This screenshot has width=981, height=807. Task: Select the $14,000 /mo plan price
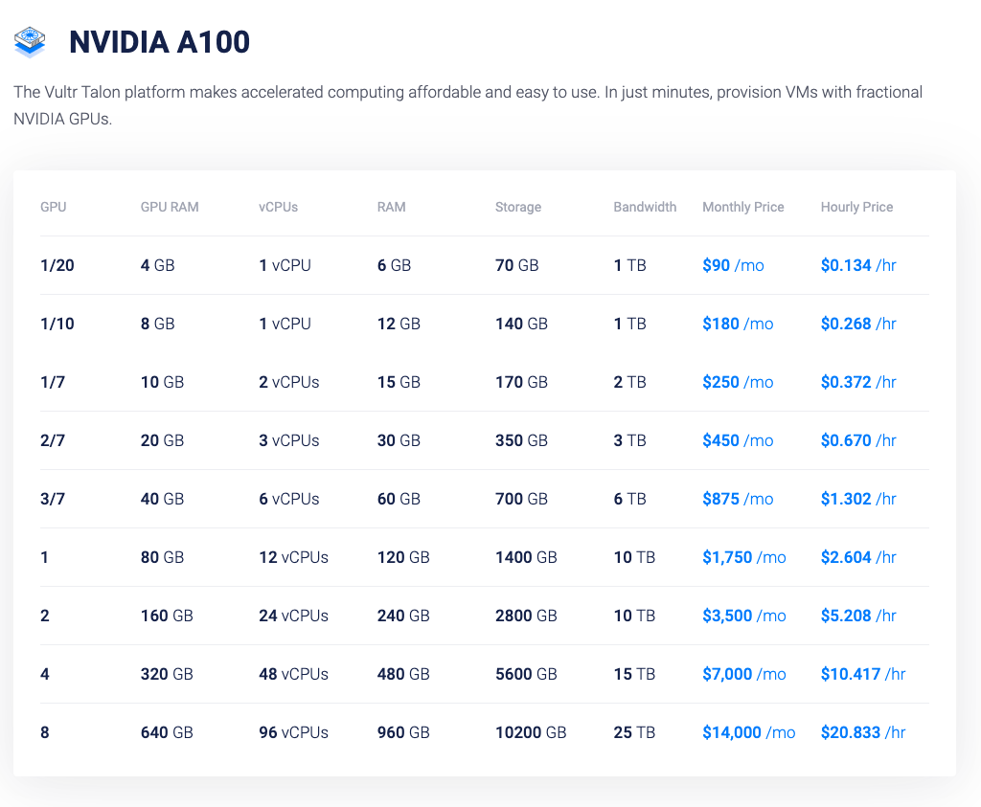[x=748, y=732]
